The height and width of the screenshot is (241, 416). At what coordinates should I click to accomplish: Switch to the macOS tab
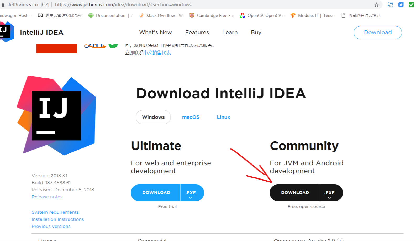click(191, 117)
